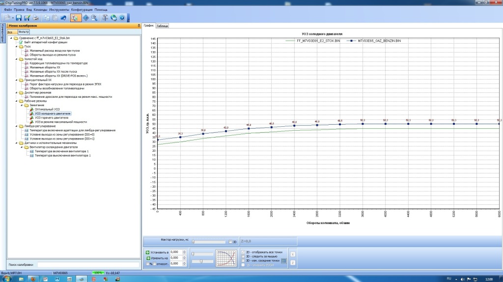
Task: Collapse the Сравнение с ff_m7v03e65_E2_Stok.bin root node
Action: pyautogui.click(x=11, y=38)
